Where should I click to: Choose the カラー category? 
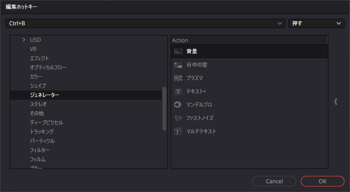tap(36, 77)
